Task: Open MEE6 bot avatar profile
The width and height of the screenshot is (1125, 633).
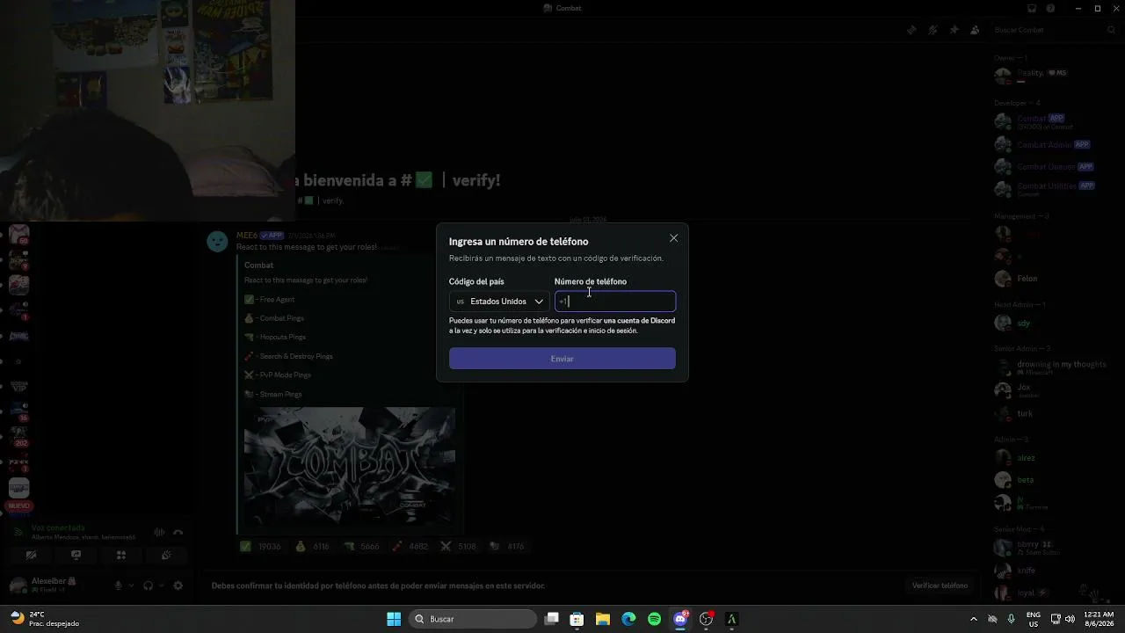Action: [217, 241]
